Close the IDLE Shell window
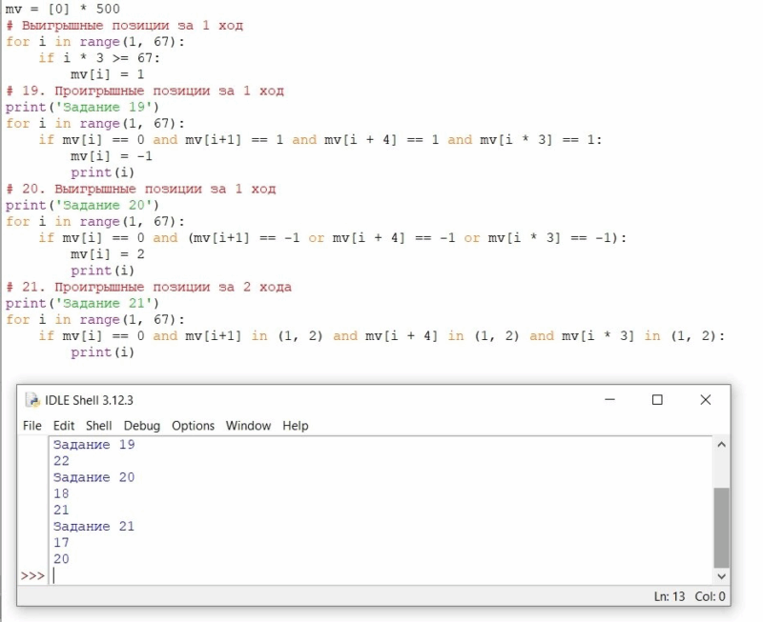This screenshot has width=763, height=622. tap(706, 400)
